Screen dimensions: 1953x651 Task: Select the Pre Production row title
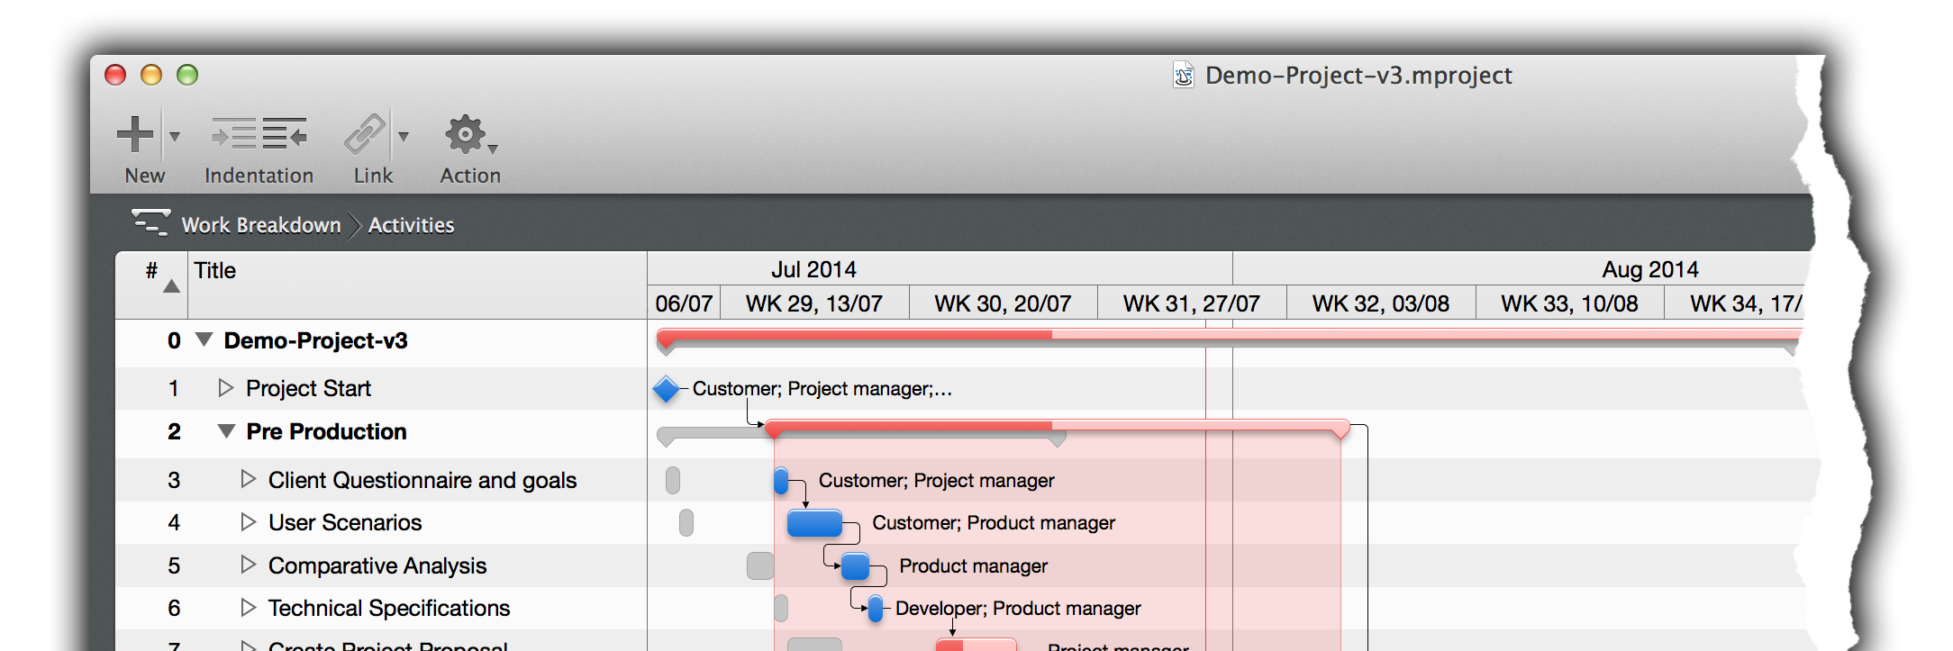pyautogui.click(x=326, y=432)
